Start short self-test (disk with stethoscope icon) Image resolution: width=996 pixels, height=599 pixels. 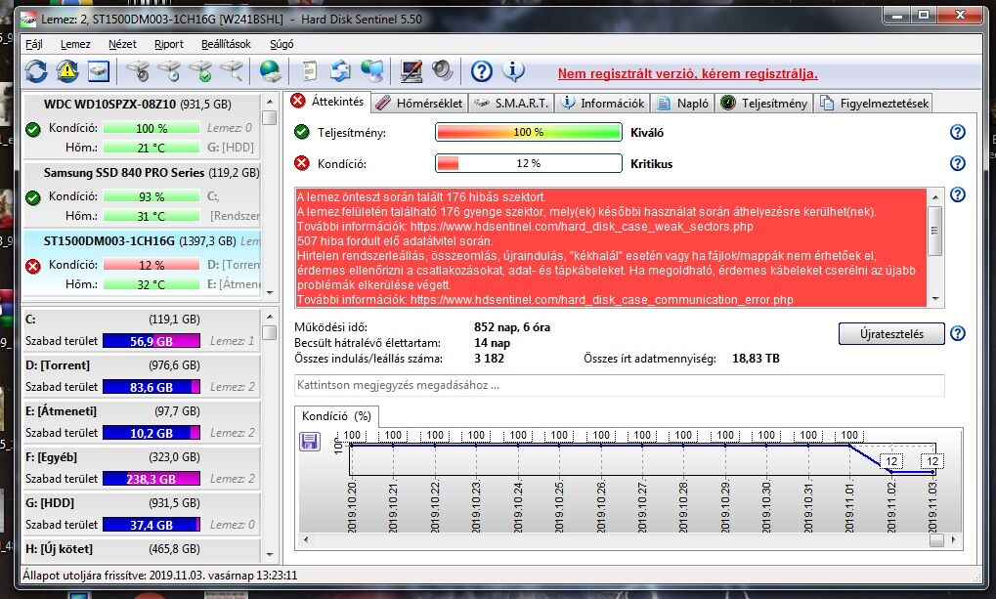click(138, 71)
